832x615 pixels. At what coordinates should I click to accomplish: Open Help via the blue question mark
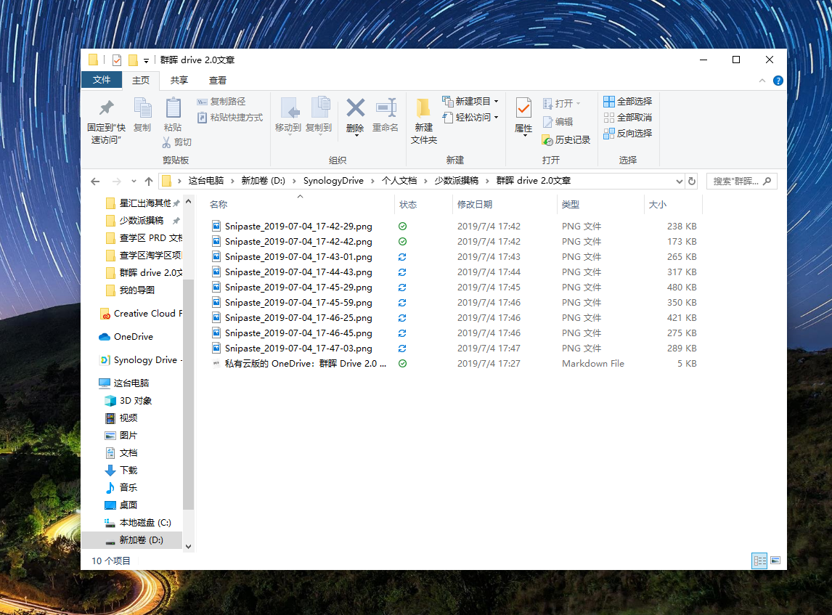[x=778, y=81]
